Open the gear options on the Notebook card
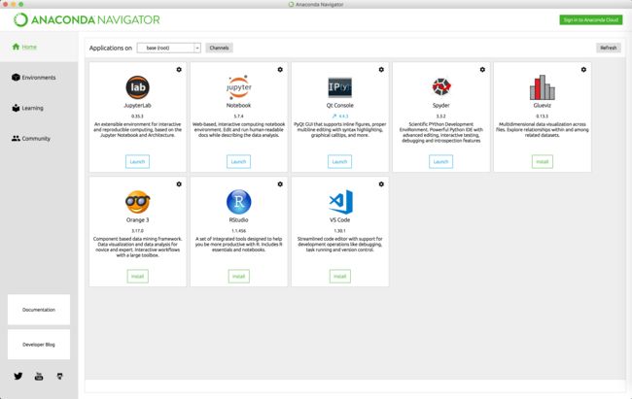Screen dimensions: 632x399 tap(280, 70)
